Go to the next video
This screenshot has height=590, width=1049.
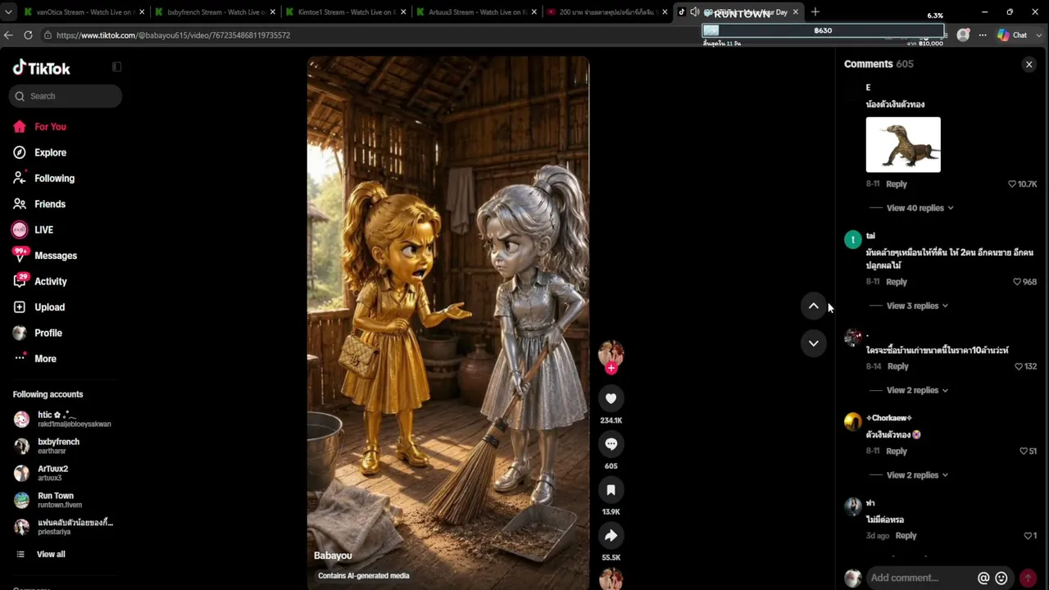pos(813,343)
